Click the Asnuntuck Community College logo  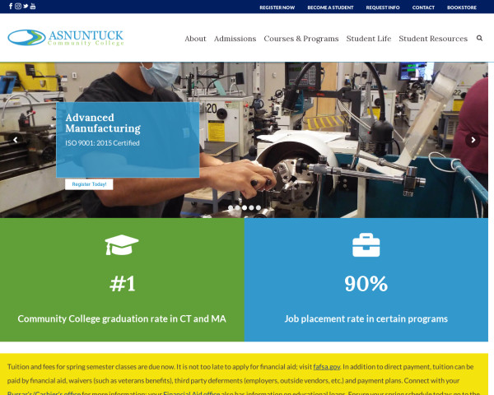pyautogui.click(x=66, y=38)
